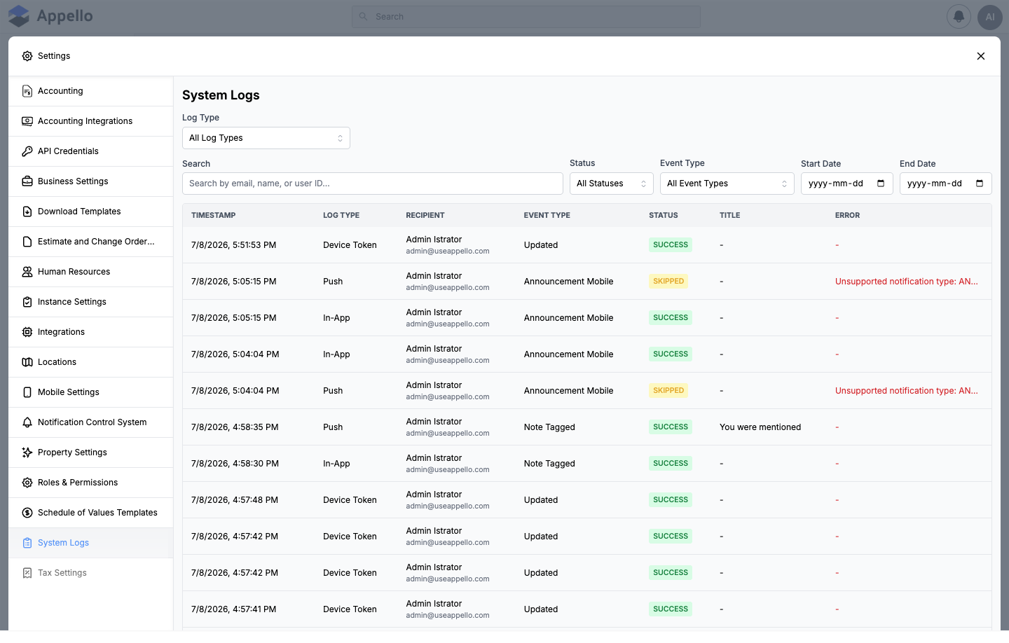Click the Download Templates file icon

(27, 212)
